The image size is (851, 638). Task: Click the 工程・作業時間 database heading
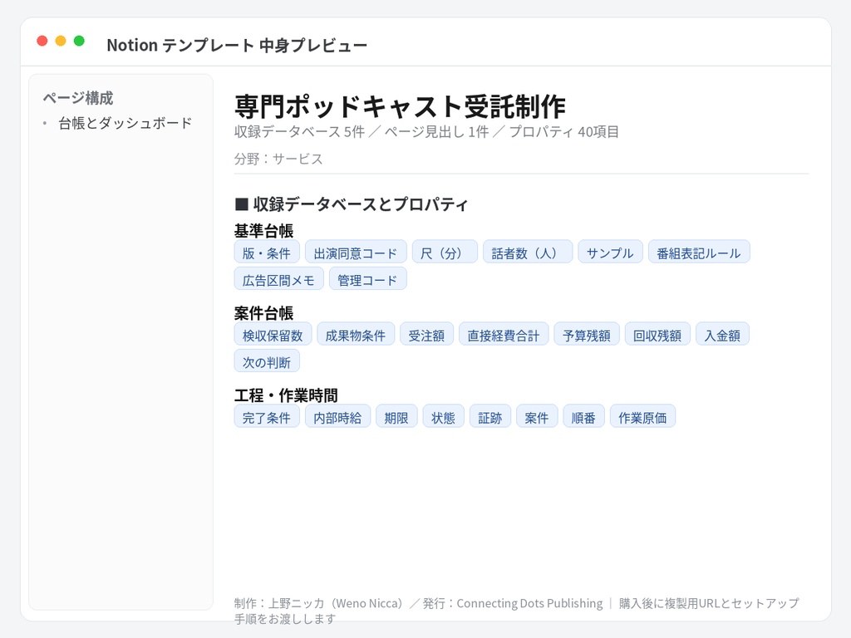286,395
